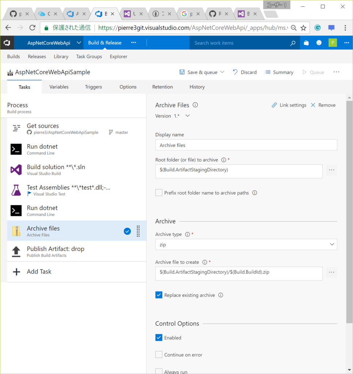Click the Visual Studio Team Services logo

coord(7,43)
